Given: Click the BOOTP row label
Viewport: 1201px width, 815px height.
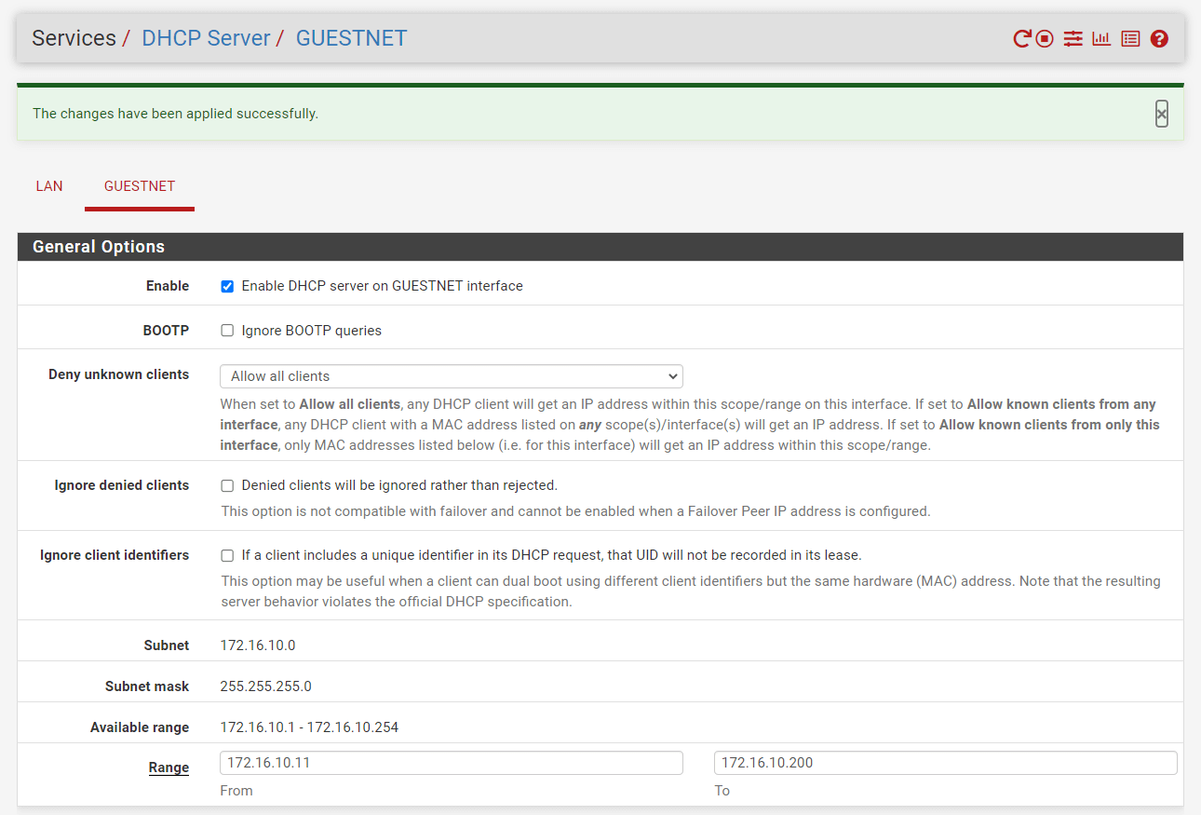Looking at the screenshot, I should (x=166, y=331).
